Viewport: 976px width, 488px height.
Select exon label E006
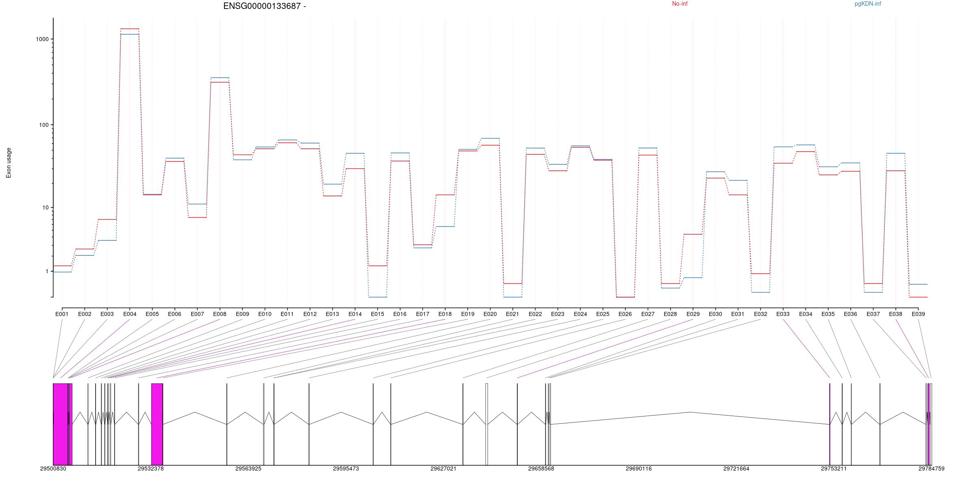[174, 314]
